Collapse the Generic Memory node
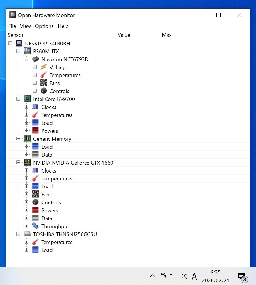 tap(18, 139)
